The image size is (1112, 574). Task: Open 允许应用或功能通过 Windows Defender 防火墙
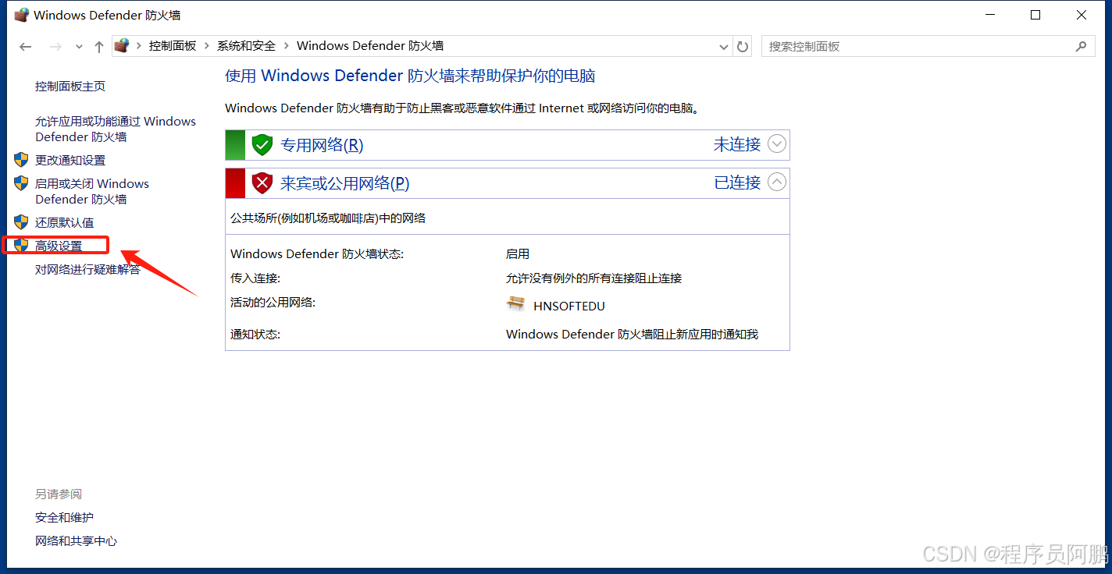point(116,129)
